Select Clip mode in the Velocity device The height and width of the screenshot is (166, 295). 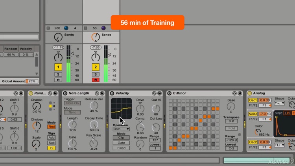(x=121, y=138)
